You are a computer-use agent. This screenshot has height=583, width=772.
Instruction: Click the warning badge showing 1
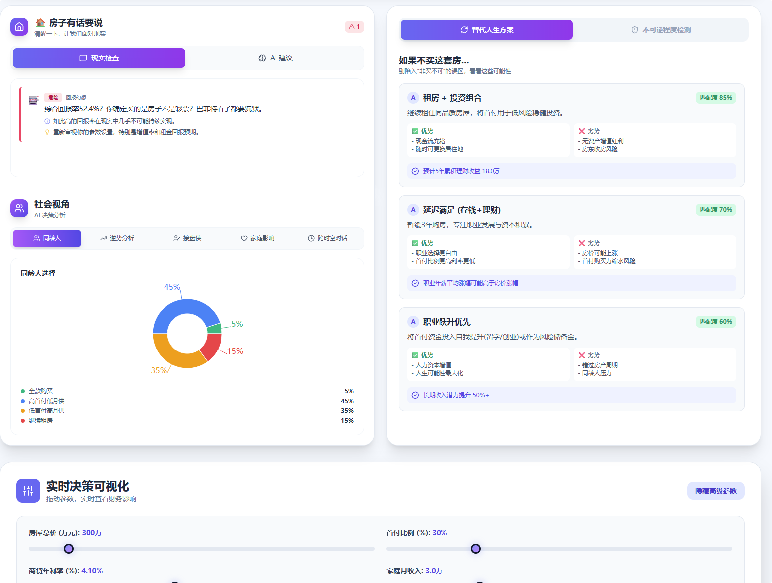tap(354, 27)
